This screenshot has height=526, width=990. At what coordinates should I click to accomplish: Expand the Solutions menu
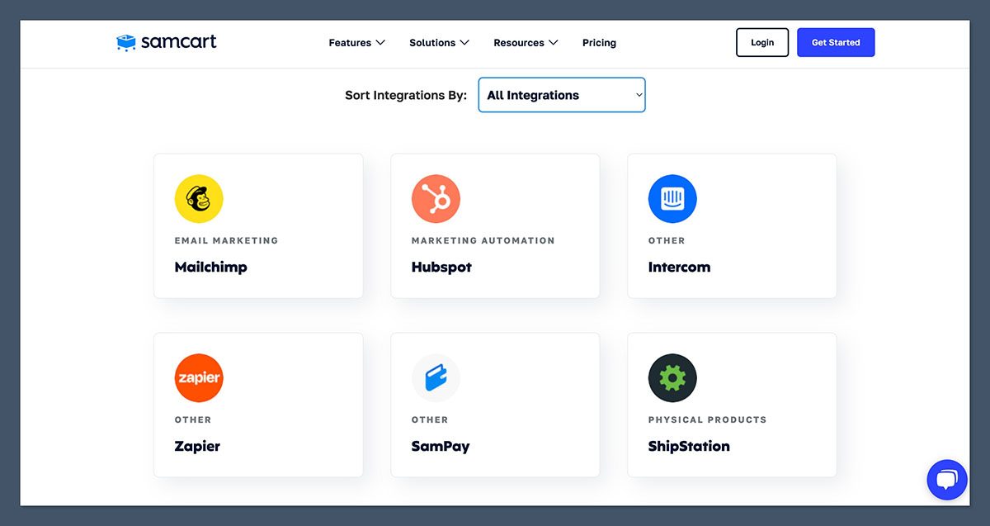[438, 42]
